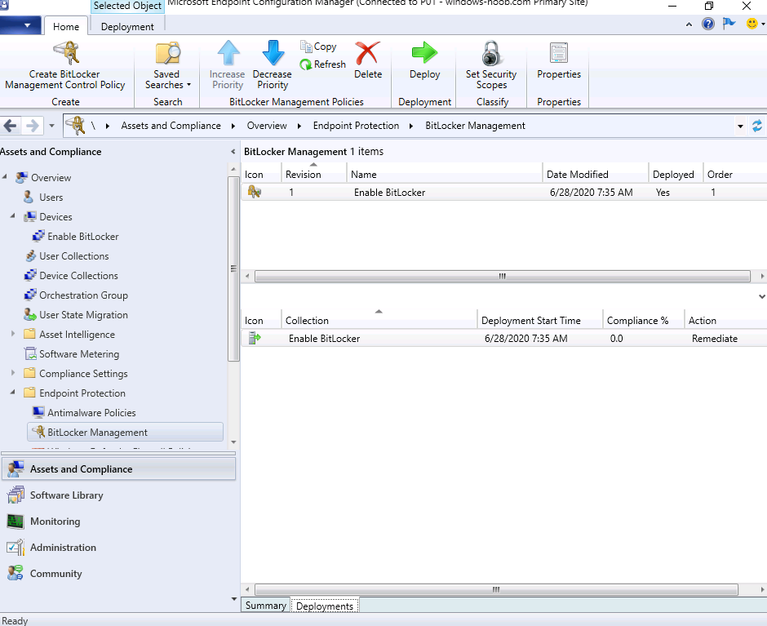Sort by Date Modified column header
The width and height of the screenshot is (767, 626).
596,174
